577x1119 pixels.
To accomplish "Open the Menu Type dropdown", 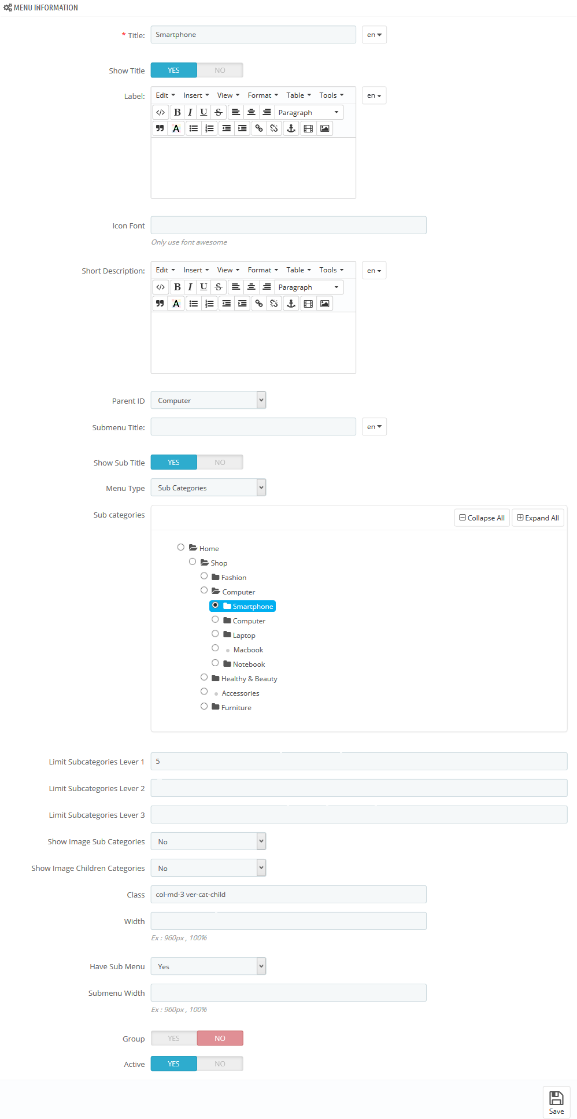I will point(208,488).
